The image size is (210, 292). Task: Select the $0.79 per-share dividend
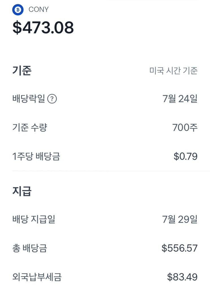pyautogui.click(x=185, y=156)
